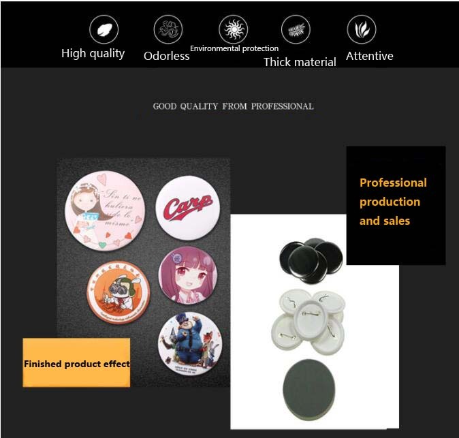Screen dimensions: 459x438
Task: Select the Odorless label
Action: pos(167,56)
